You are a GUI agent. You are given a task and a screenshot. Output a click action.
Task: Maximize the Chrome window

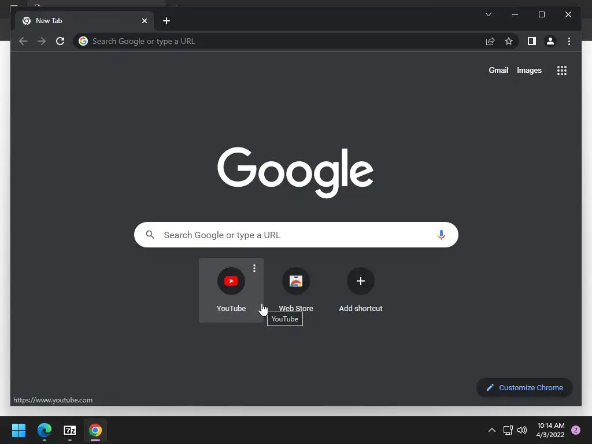point(541,14)
